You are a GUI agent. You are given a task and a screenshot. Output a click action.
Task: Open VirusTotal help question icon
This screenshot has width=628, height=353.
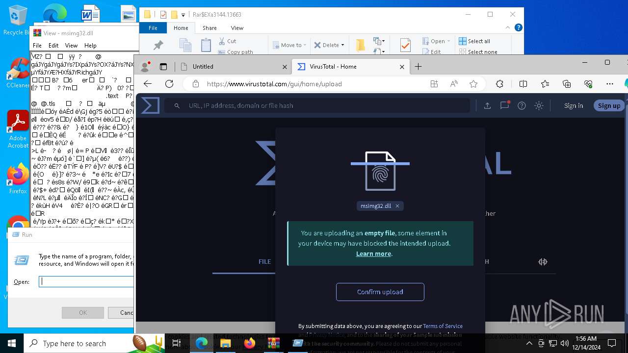click(522, 105)
